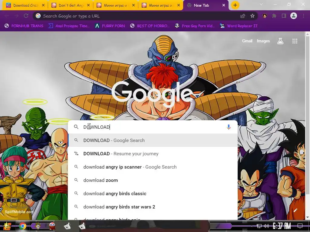
Task: Select download angry birds star wars 2 suggestion
Action: point(153,207)
